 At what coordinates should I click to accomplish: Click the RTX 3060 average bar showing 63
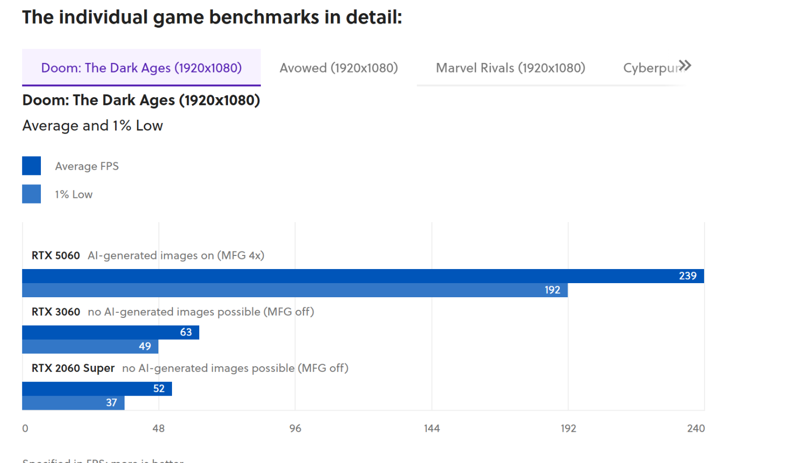tap(110, 333)
